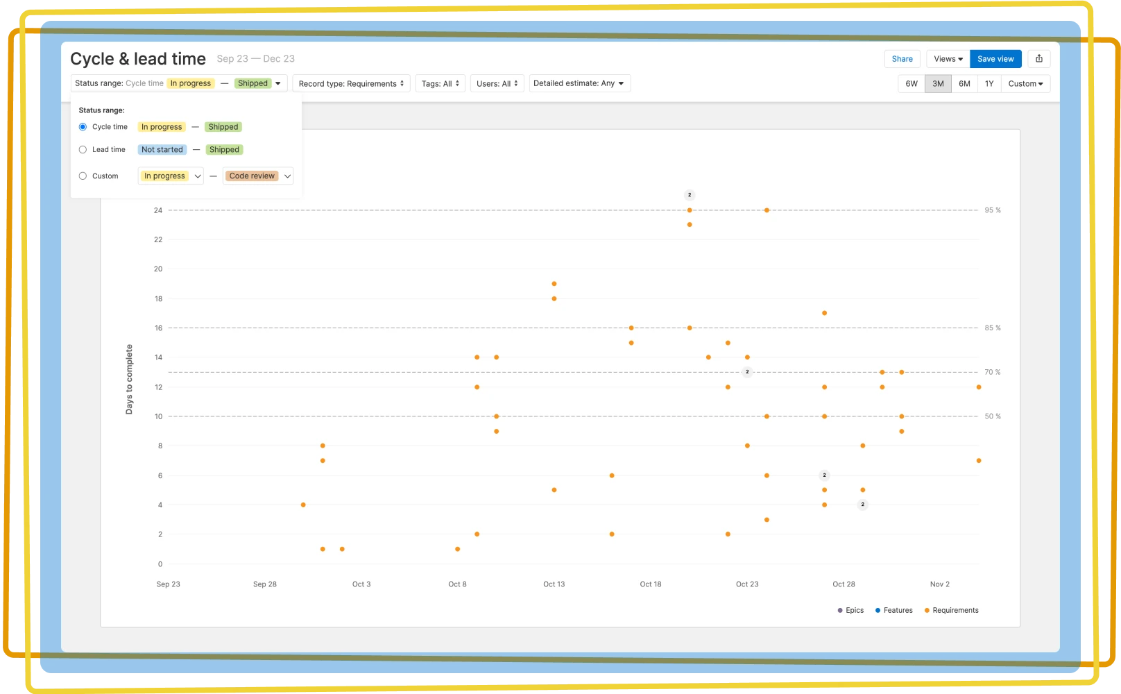
Task: Open the Views dropdown menu
Action: (948, 59)
